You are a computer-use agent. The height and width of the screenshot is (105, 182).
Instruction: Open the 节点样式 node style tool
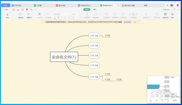point(40,16)
